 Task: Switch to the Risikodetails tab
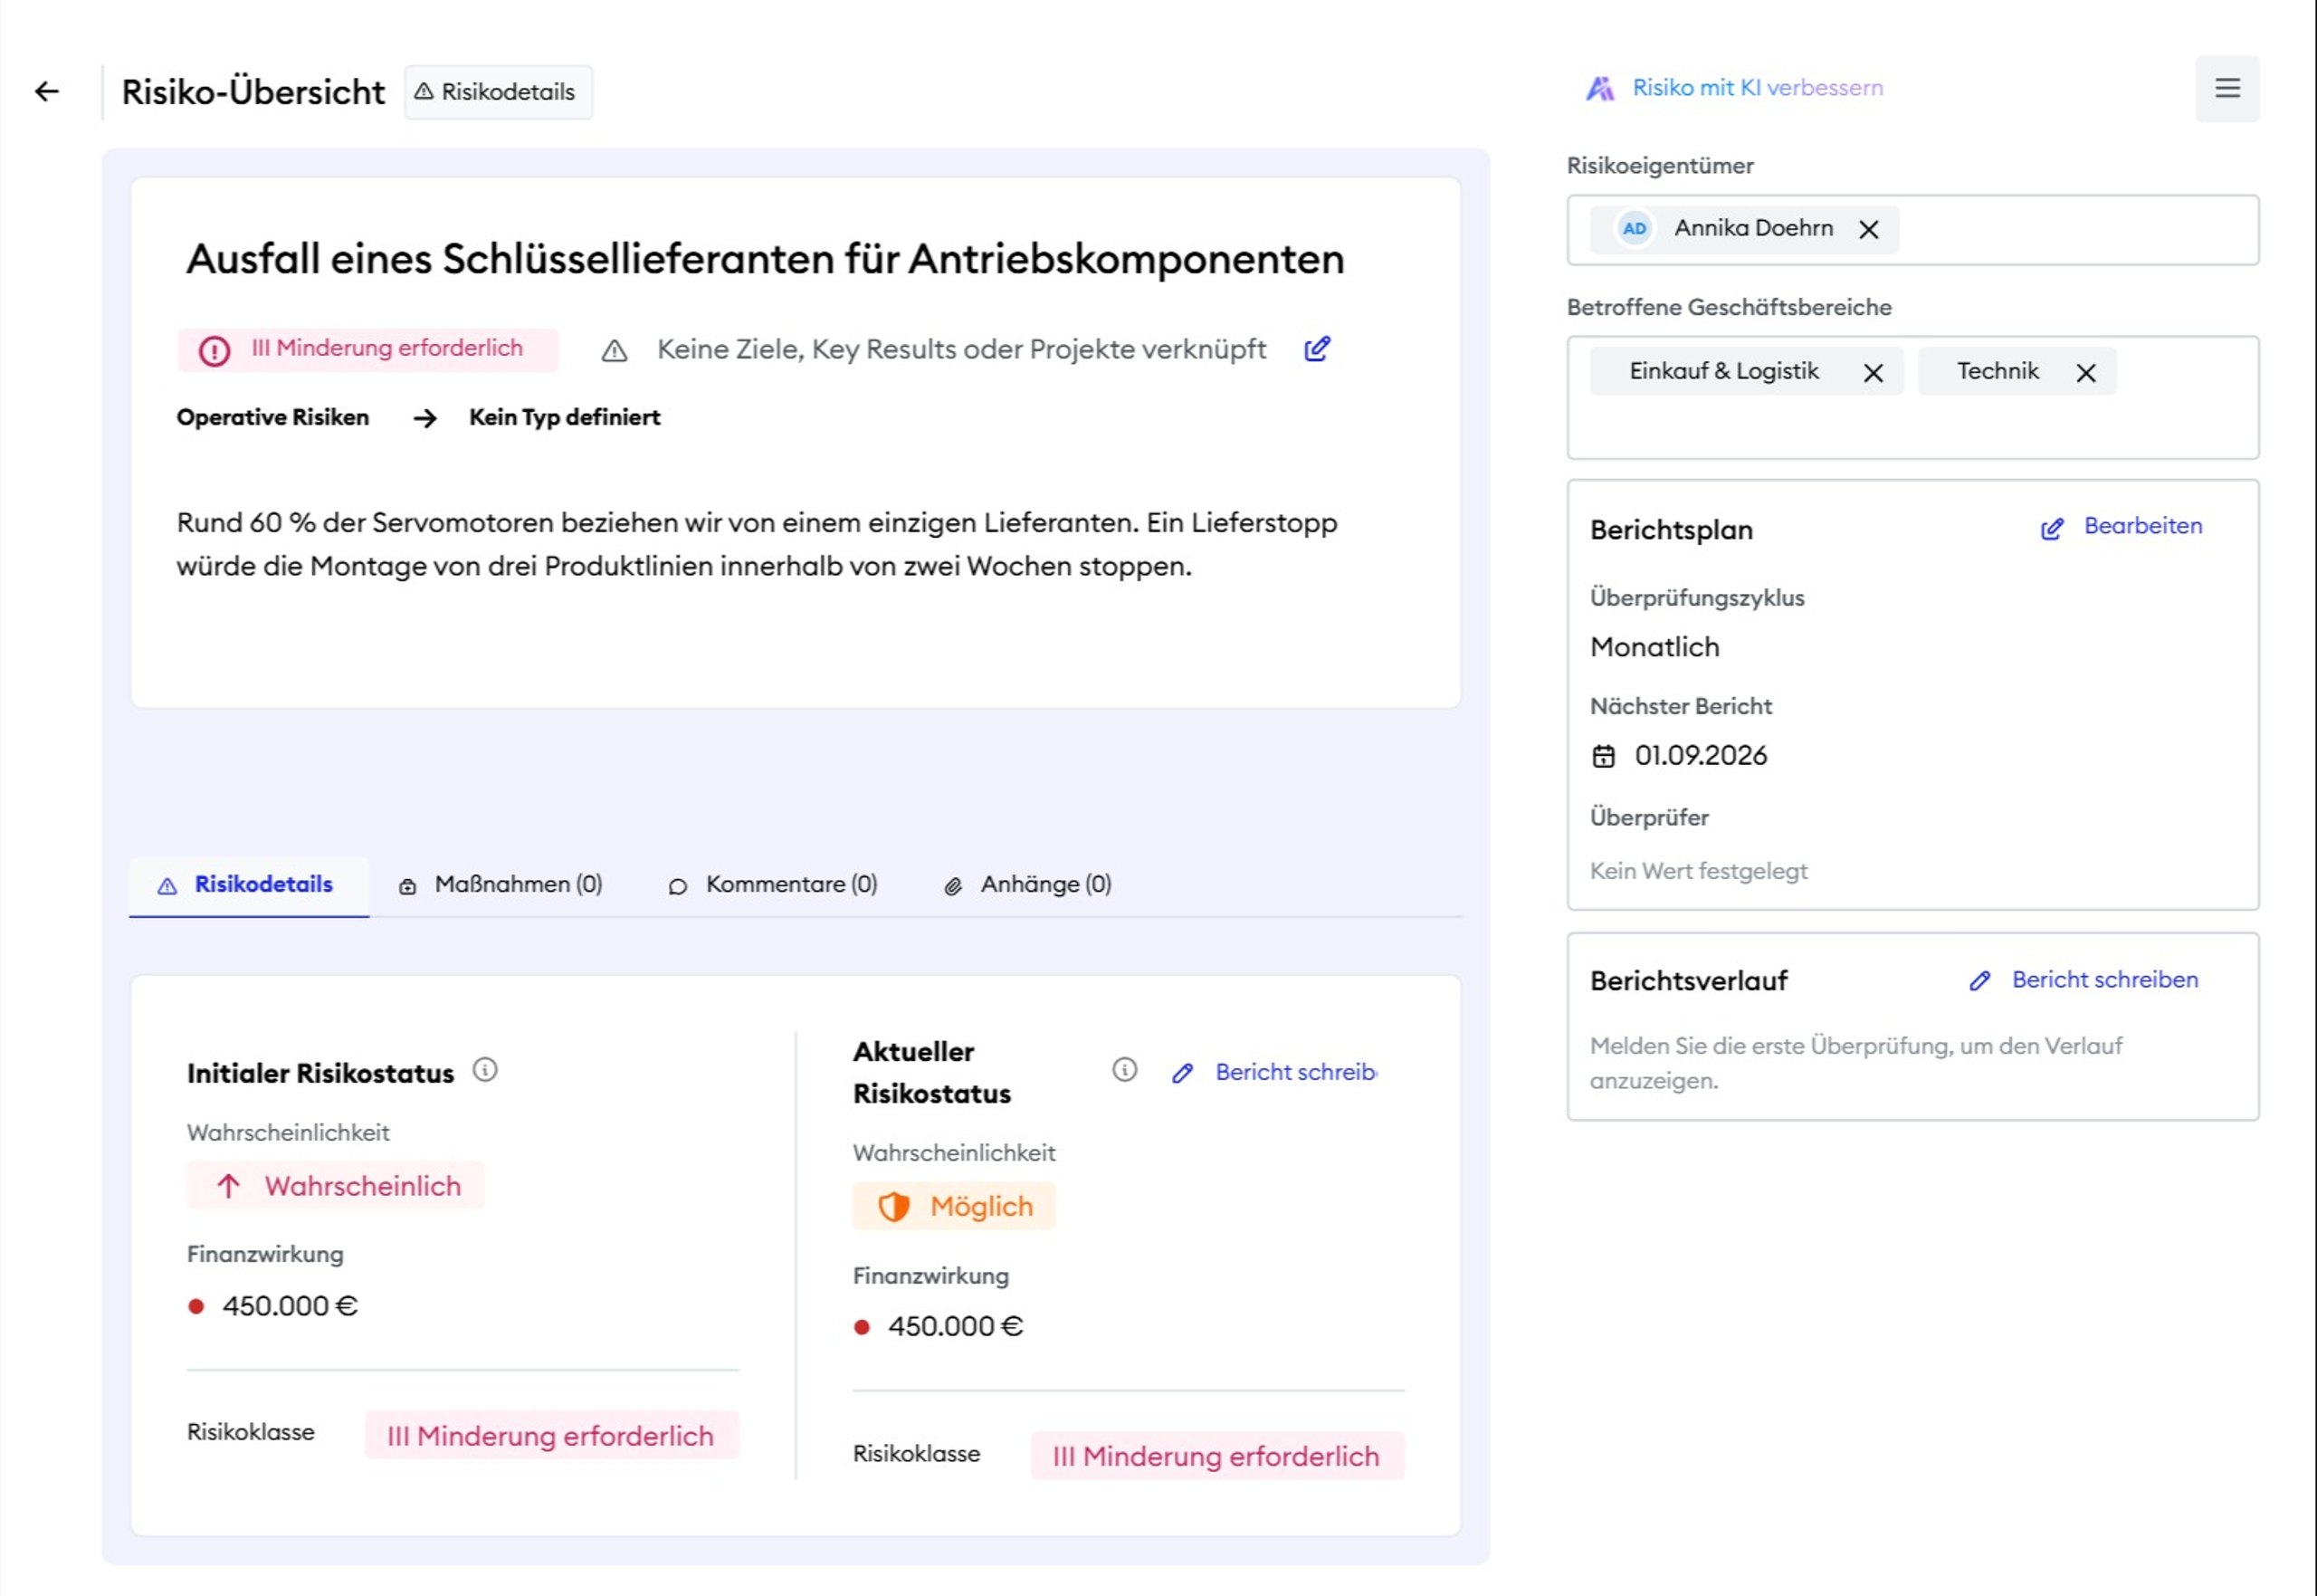[x=249, y=886]
